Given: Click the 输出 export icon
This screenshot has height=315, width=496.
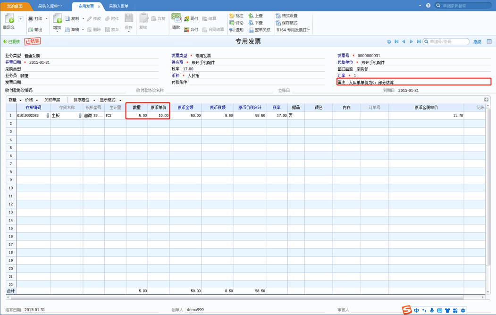Looking at the screenshot, I should click(x=31, y=29).
